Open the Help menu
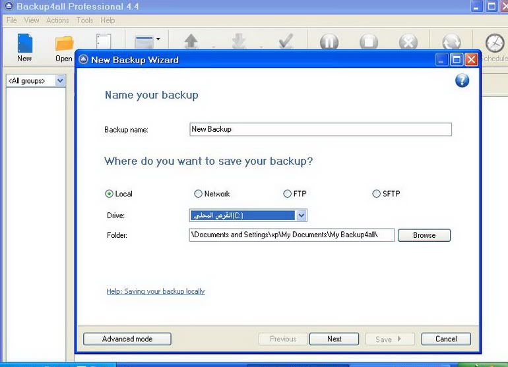Image resolution: width=508 pixels, height=367 pixels. (x=108, y=20)
